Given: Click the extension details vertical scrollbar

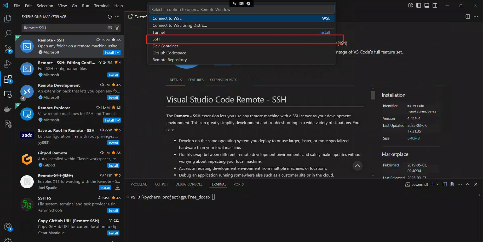Looking at the screenshot, I should [x=373, y=95].
